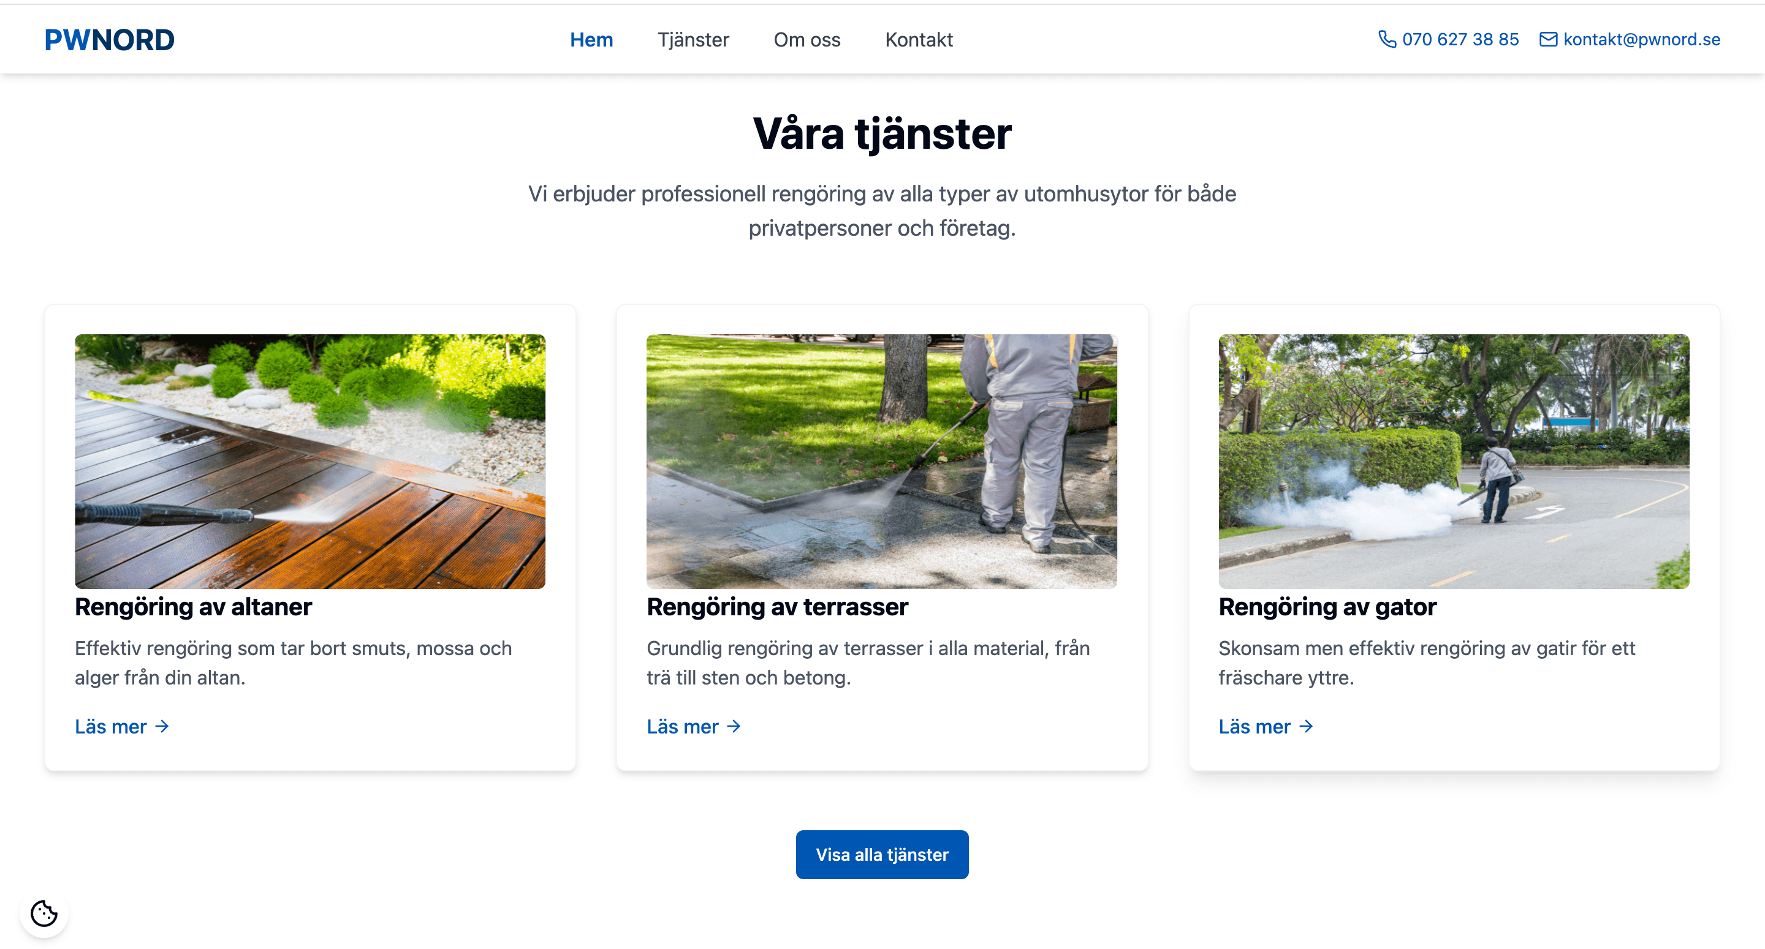Select the Rengöring av altaner heading
The width and height of the screenshot is (1765, 949).
pos(193,607)
